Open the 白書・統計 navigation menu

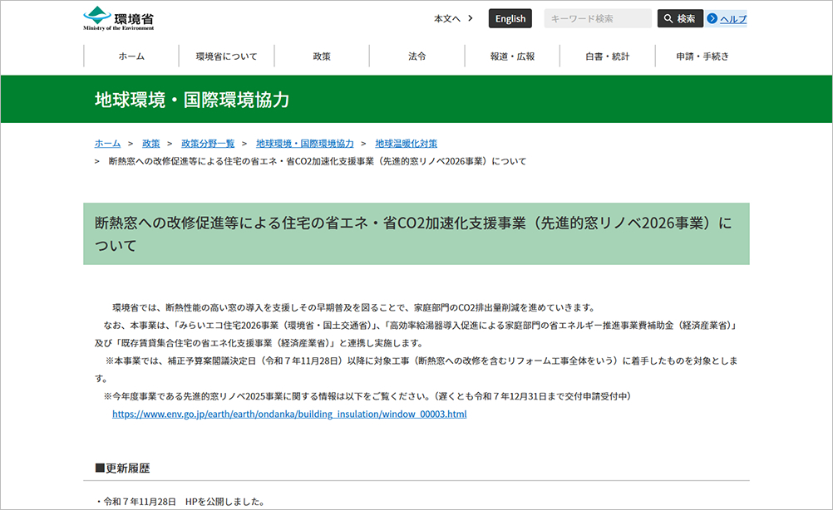tap(607, 56)
